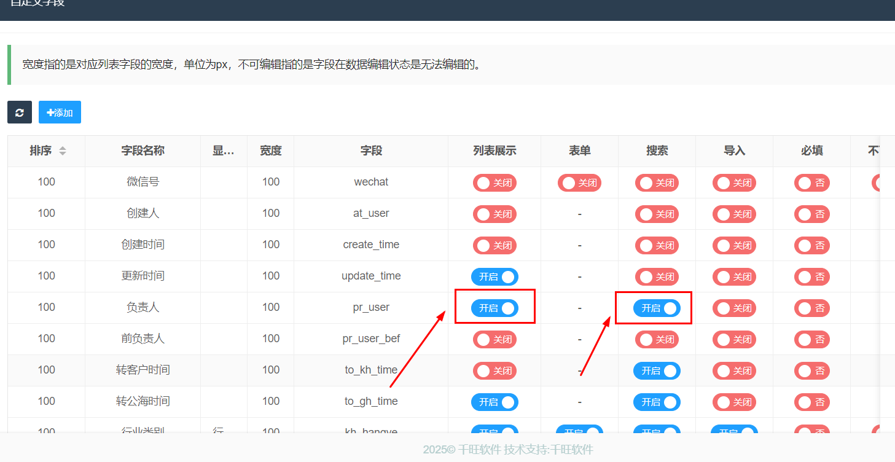
Task: Click the 字段名称 column header
Action: (x=143, y=151)
